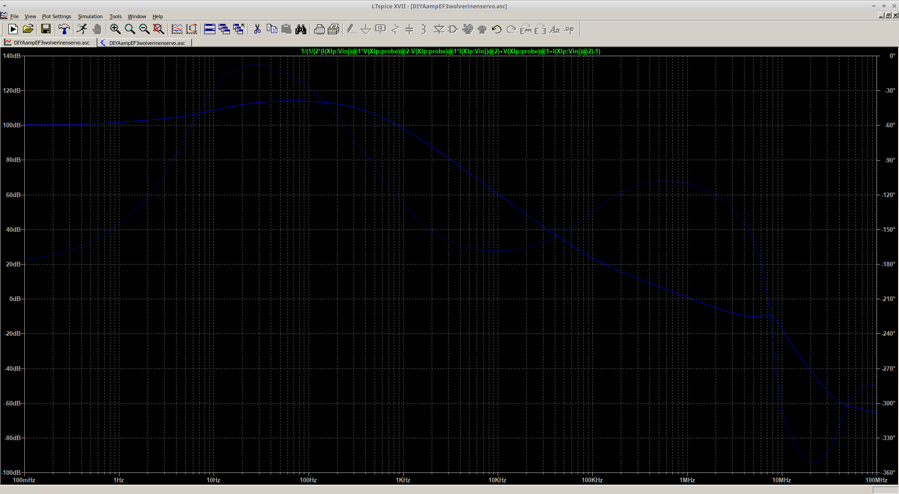The height and width of the screenshot is (494, 899).
Task: Click the Run simulation running-man icon
Action: coord(82,29)
